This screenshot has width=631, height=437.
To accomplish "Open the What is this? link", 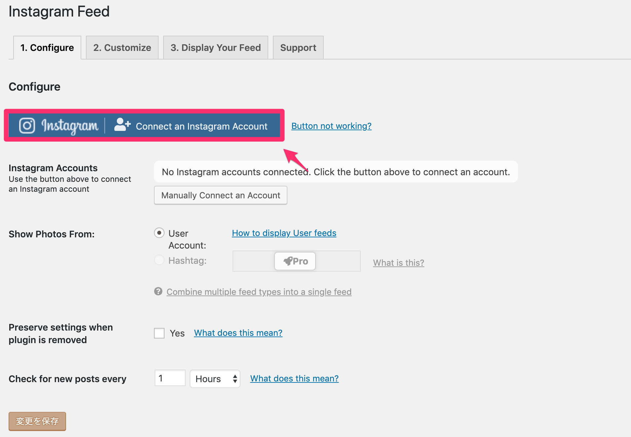I will pyautogui.click(x=398, y=263).
